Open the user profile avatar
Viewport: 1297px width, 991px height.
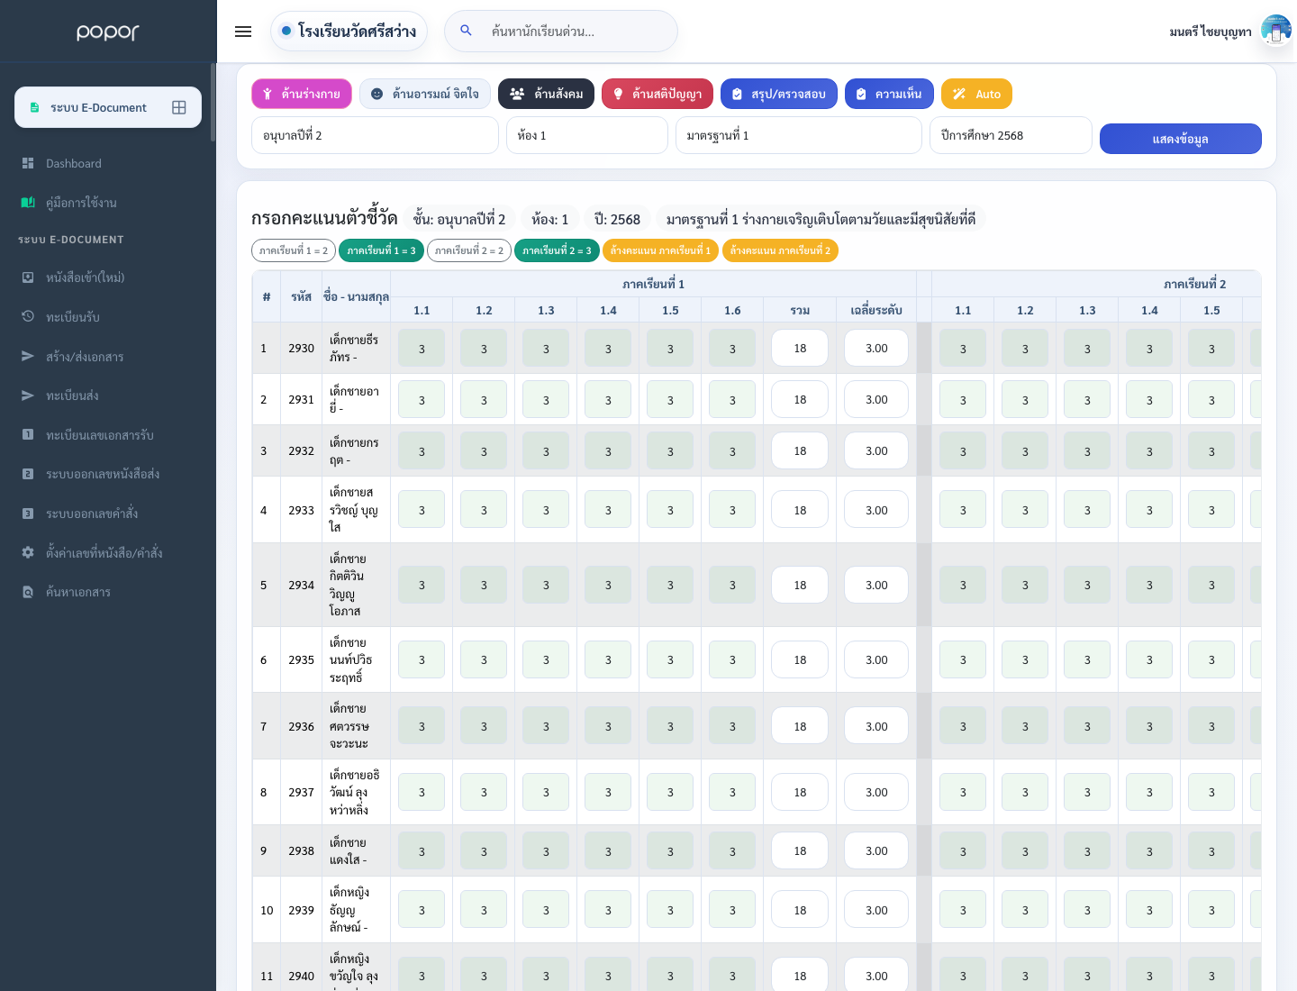click(1275, 31)
